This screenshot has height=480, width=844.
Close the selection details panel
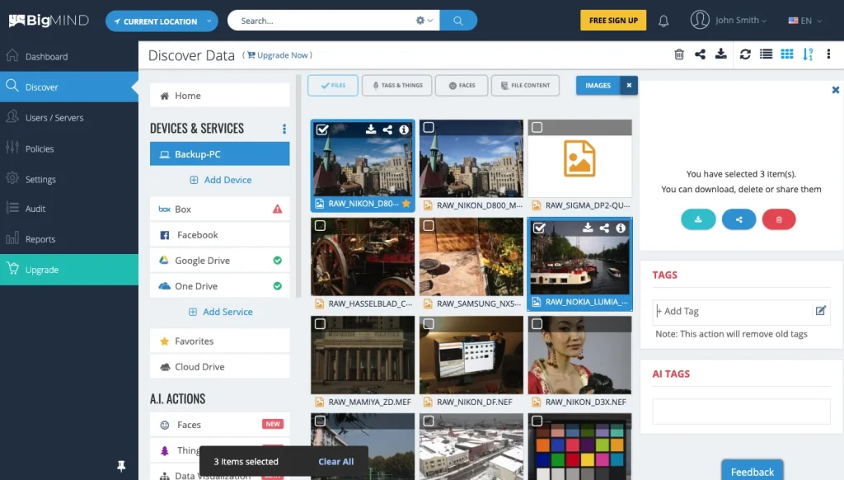point(836,90)
